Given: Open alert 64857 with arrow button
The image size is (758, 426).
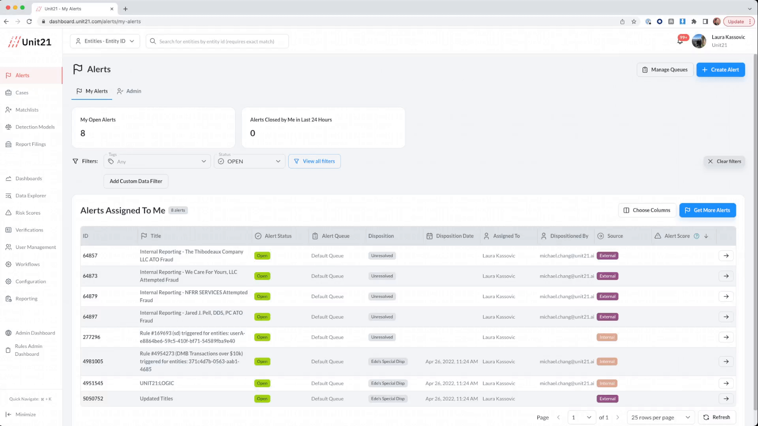Looking at the screenshot, I should [726, 256].
